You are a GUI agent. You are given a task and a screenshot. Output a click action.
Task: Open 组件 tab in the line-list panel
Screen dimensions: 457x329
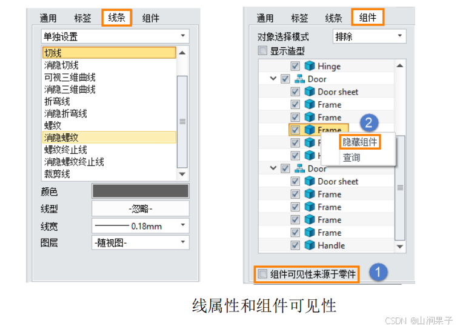[151, 18]
